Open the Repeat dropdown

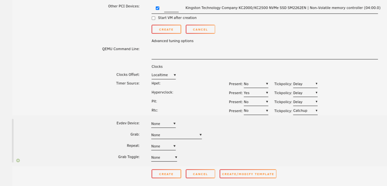pos(164,146)
